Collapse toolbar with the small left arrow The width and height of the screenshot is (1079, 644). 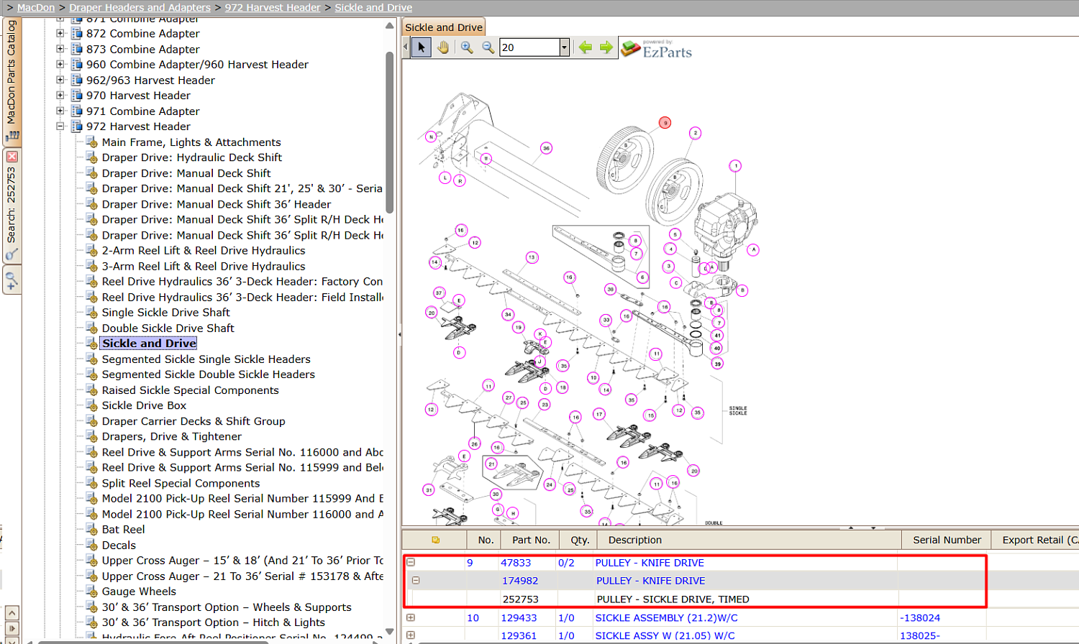(406, 47)
